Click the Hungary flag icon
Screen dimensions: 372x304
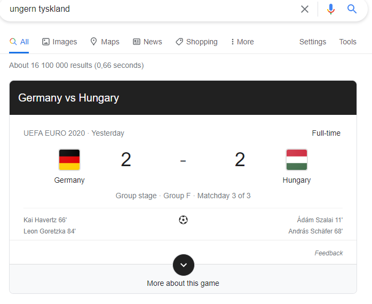pos(297,160)
